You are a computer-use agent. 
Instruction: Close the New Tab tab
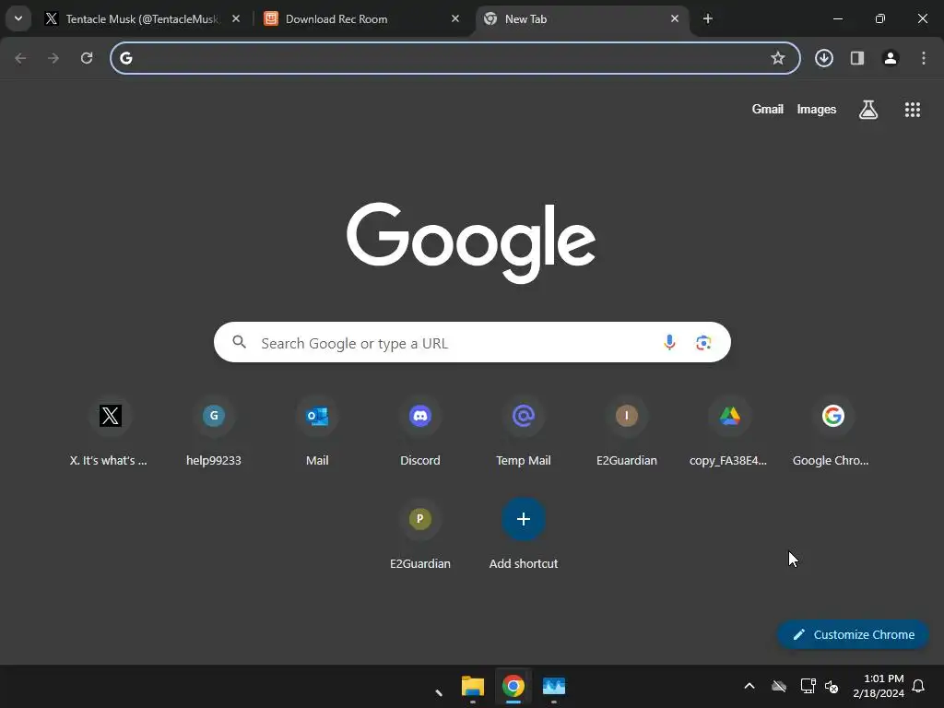(x=674, y=18)
